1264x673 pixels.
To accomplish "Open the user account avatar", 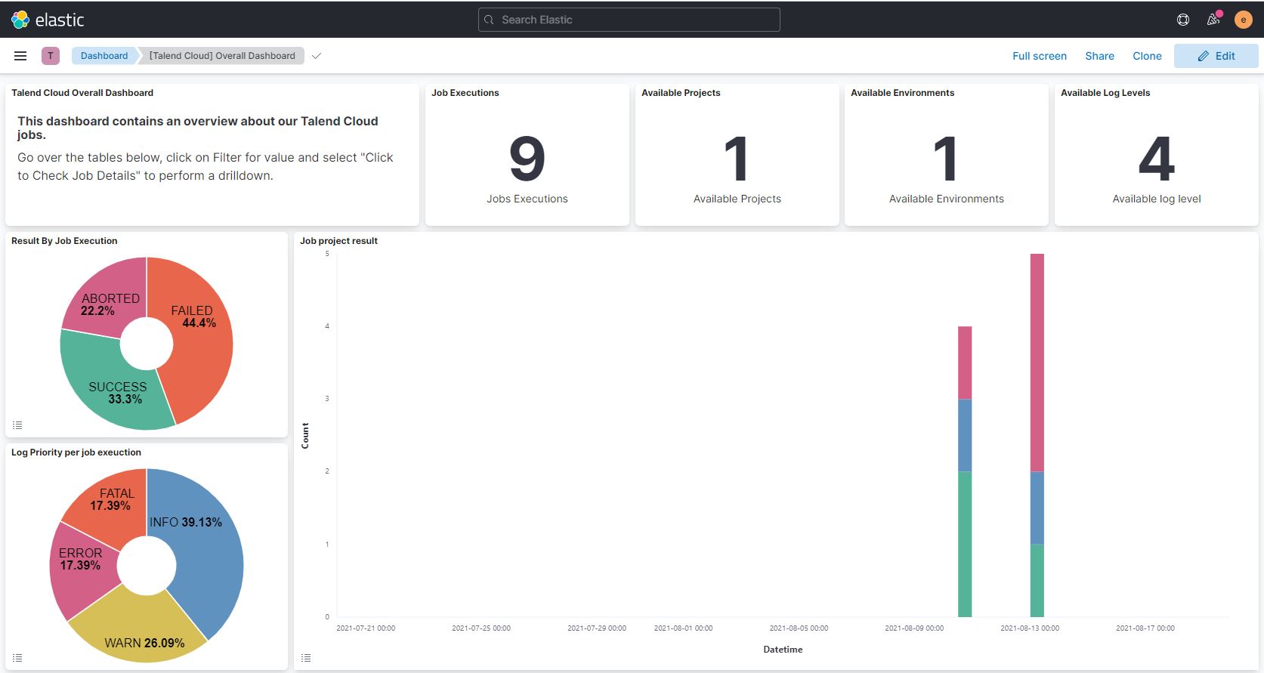I will click(1243, 20).
